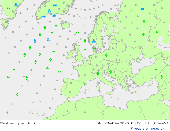Viewport: 170px width, 131px height.
Task: Select the rain symbol over Croatia and Bosnia
Action: 110,72
